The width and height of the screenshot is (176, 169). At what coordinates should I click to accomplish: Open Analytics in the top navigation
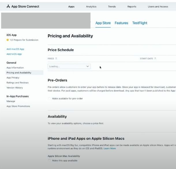[91, 7]
